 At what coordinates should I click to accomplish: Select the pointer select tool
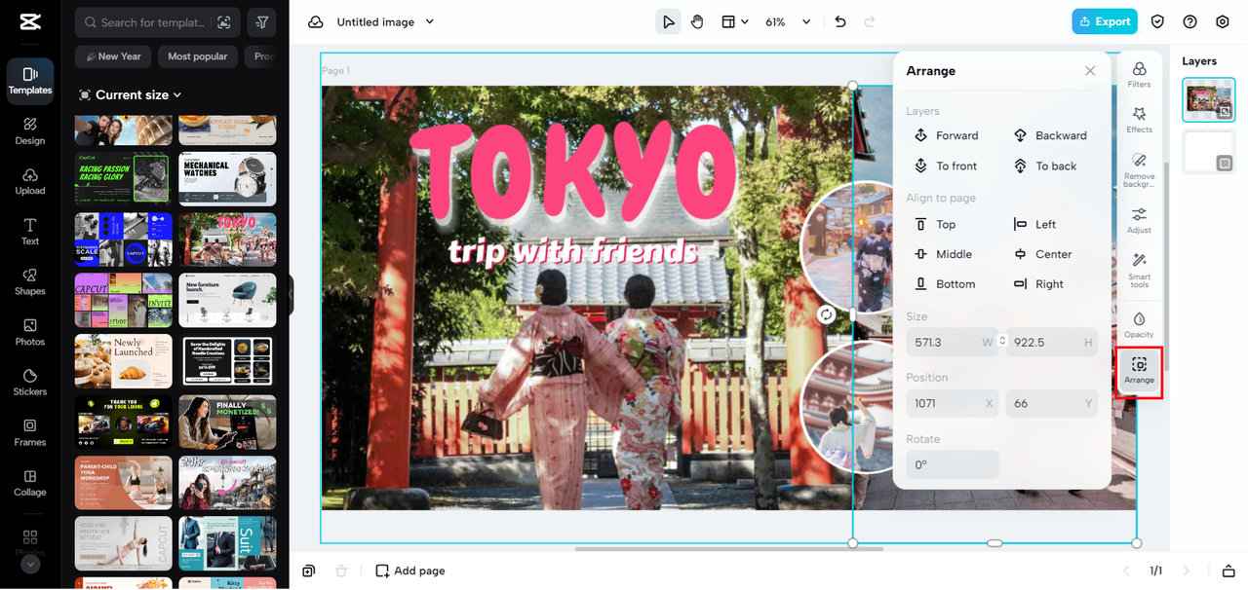tap(668, 21)
